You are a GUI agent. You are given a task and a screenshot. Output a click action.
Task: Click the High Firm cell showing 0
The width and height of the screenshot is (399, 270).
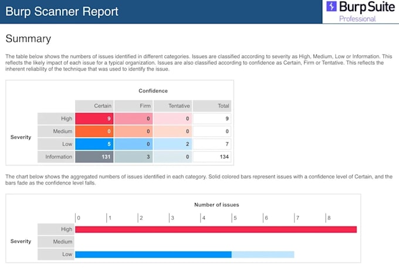pos(134,119)
